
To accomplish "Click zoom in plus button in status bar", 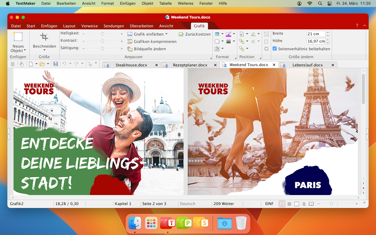I will [357, 204].
